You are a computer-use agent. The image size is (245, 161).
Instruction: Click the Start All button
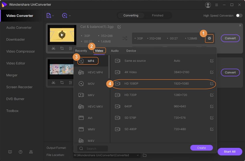(x=230, y=152)
